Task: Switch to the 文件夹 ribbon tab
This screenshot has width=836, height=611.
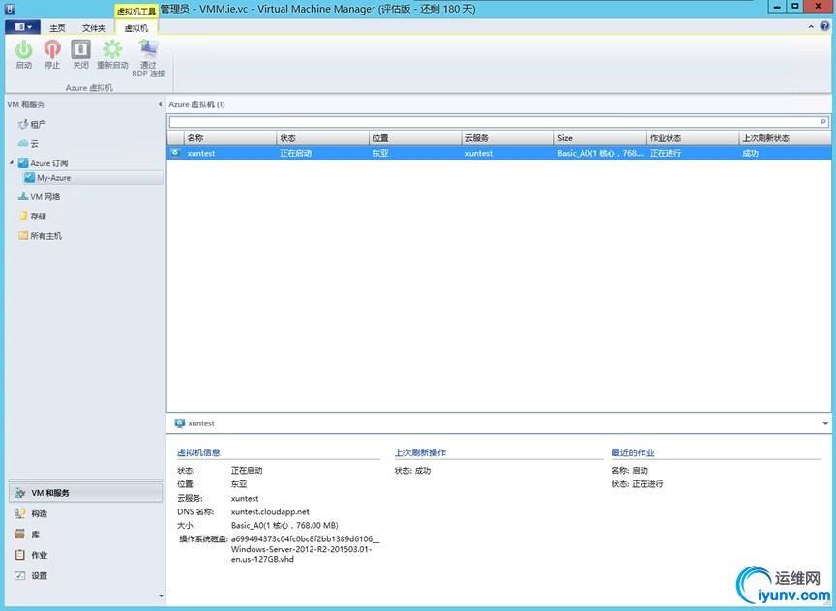Action: click(94, 28)
